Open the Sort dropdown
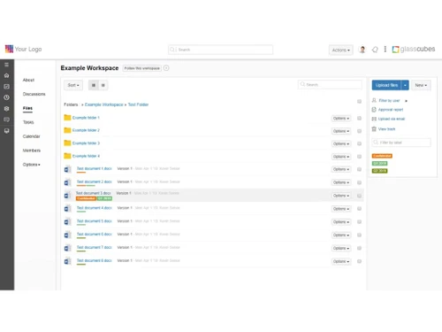 tap(73, 85)
